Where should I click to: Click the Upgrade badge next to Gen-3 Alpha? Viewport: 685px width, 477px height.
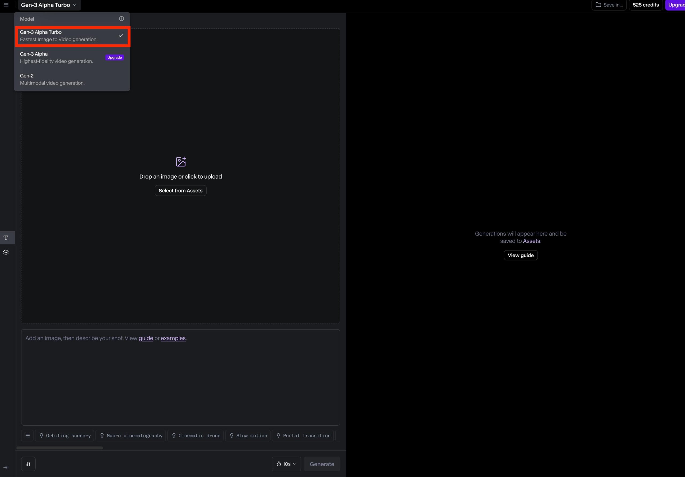click(x=115, y=57)
